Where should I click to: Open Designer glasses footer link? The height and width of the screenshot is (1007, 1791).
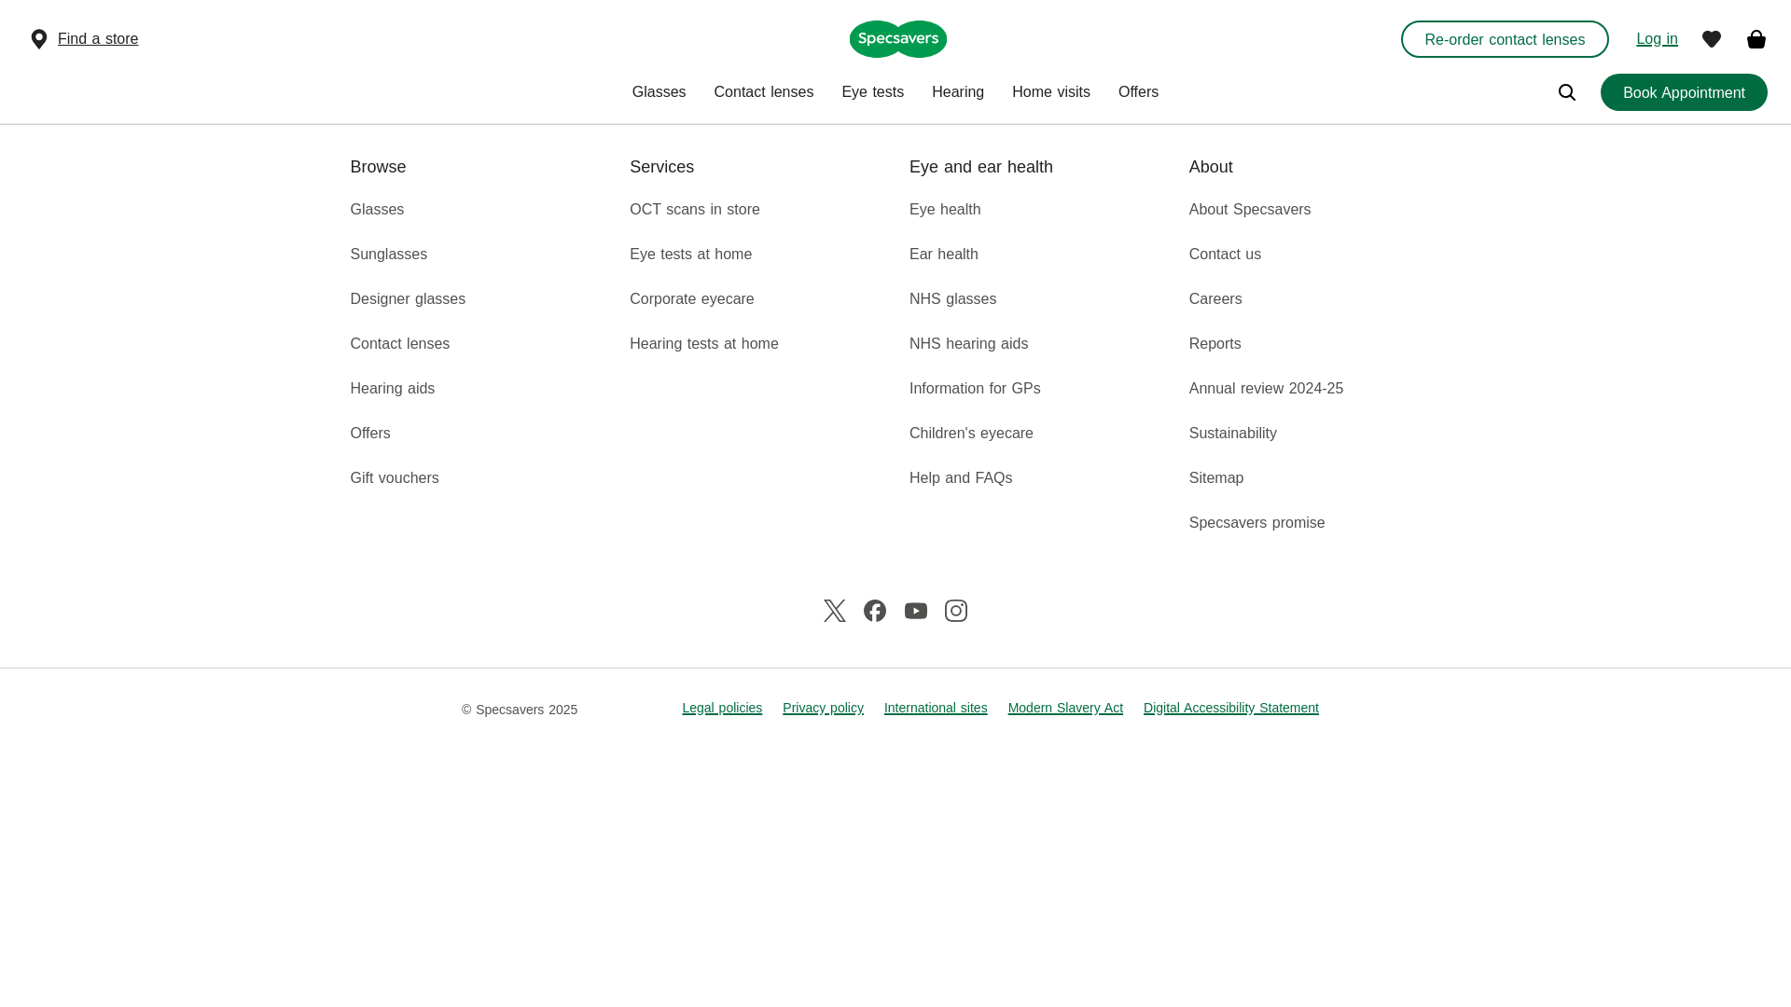[408, 299]
